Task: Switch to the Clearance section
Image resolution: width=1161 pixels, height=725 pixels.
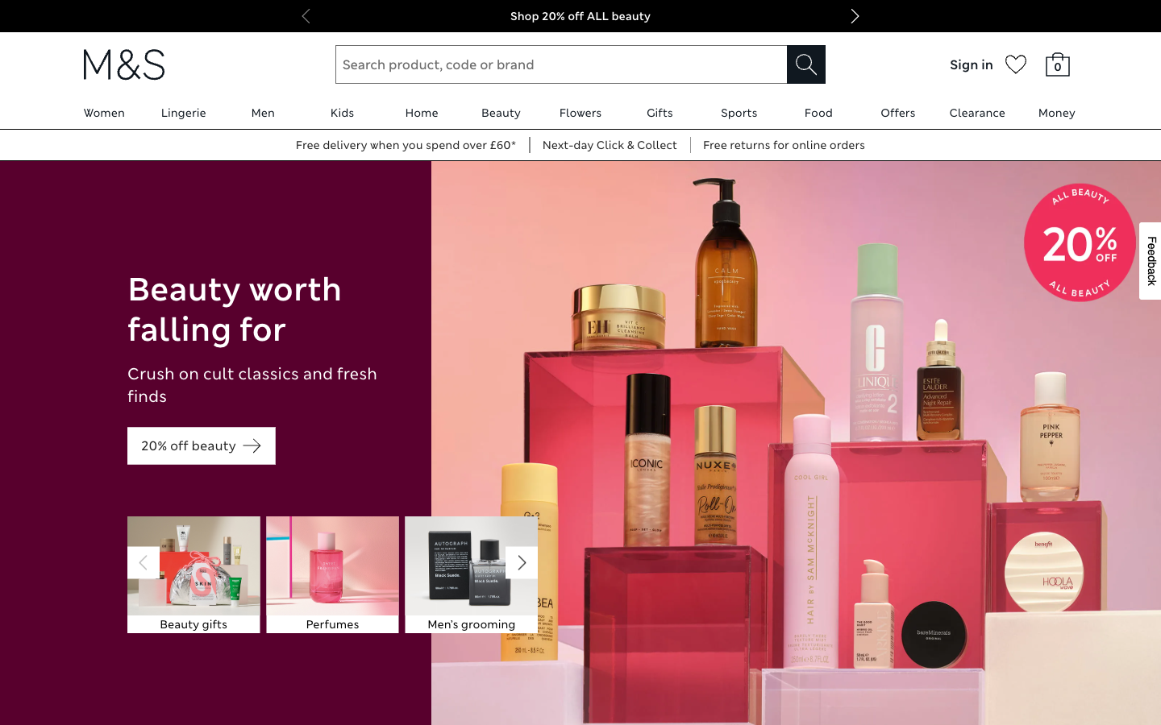Action: (977, 113)
